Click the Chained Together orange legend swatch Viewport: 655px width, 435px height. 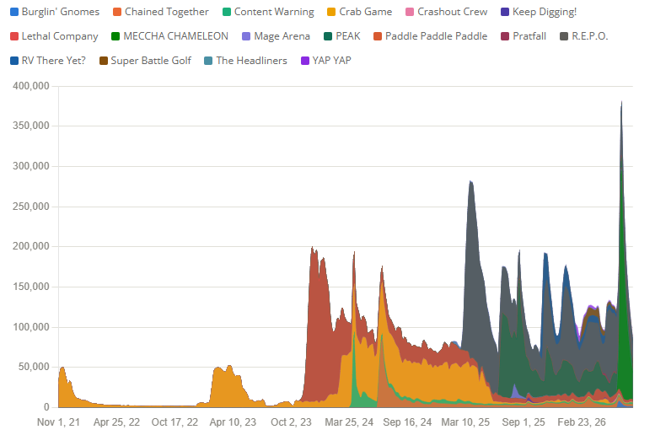click(117, 12)
